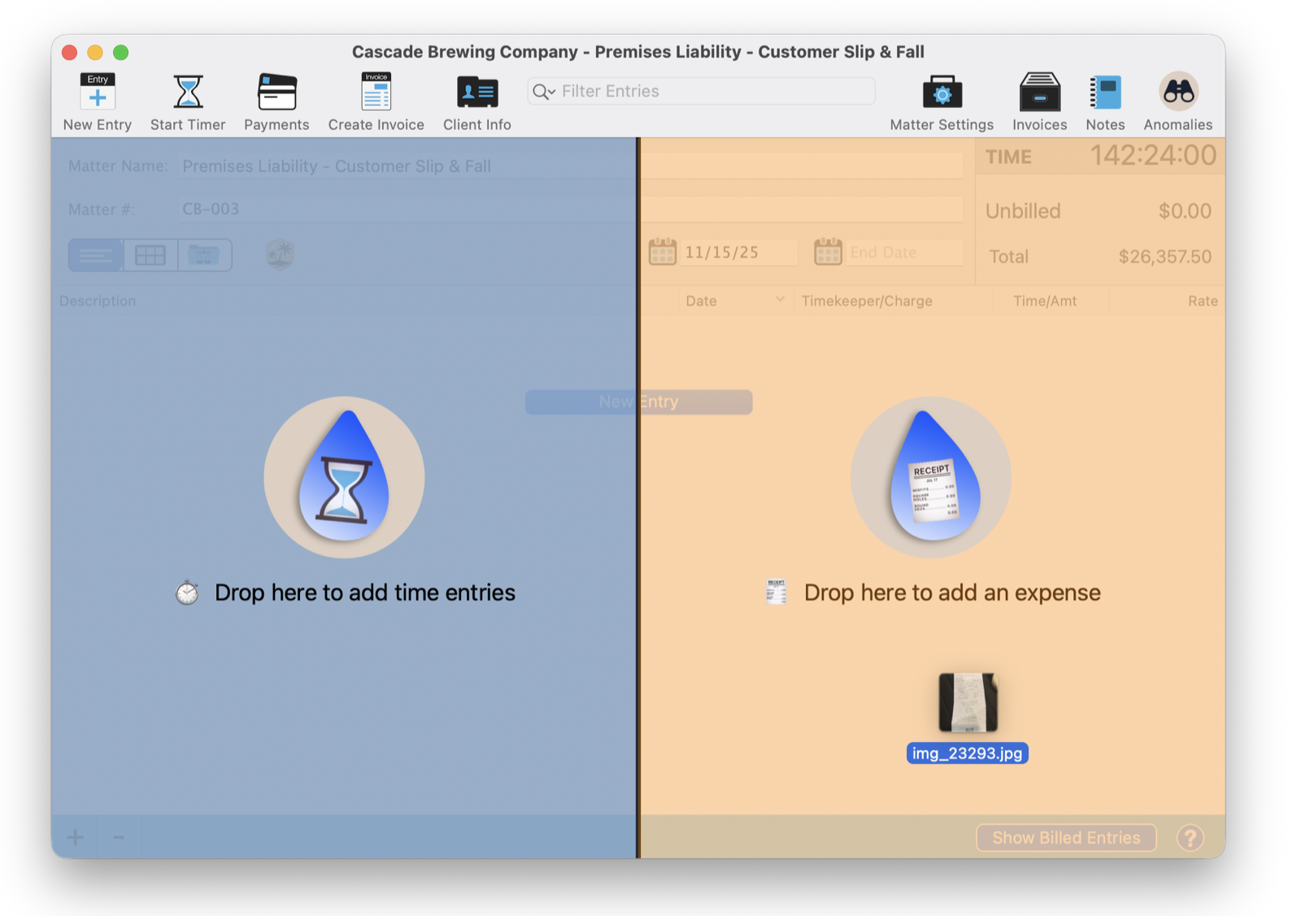The height and width of the screenshot is (916, 1301).
Task: Click the TIME total 142:24:00
Action: [1152, 156]
